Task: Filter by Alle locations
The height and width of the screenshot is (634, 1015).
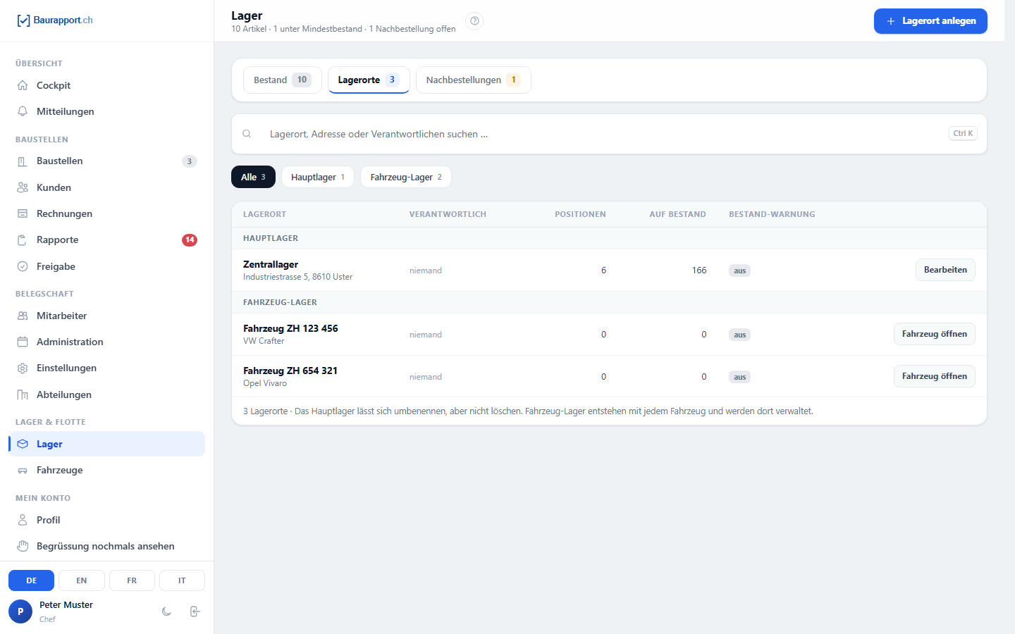Action: click(x=253, y=177)
